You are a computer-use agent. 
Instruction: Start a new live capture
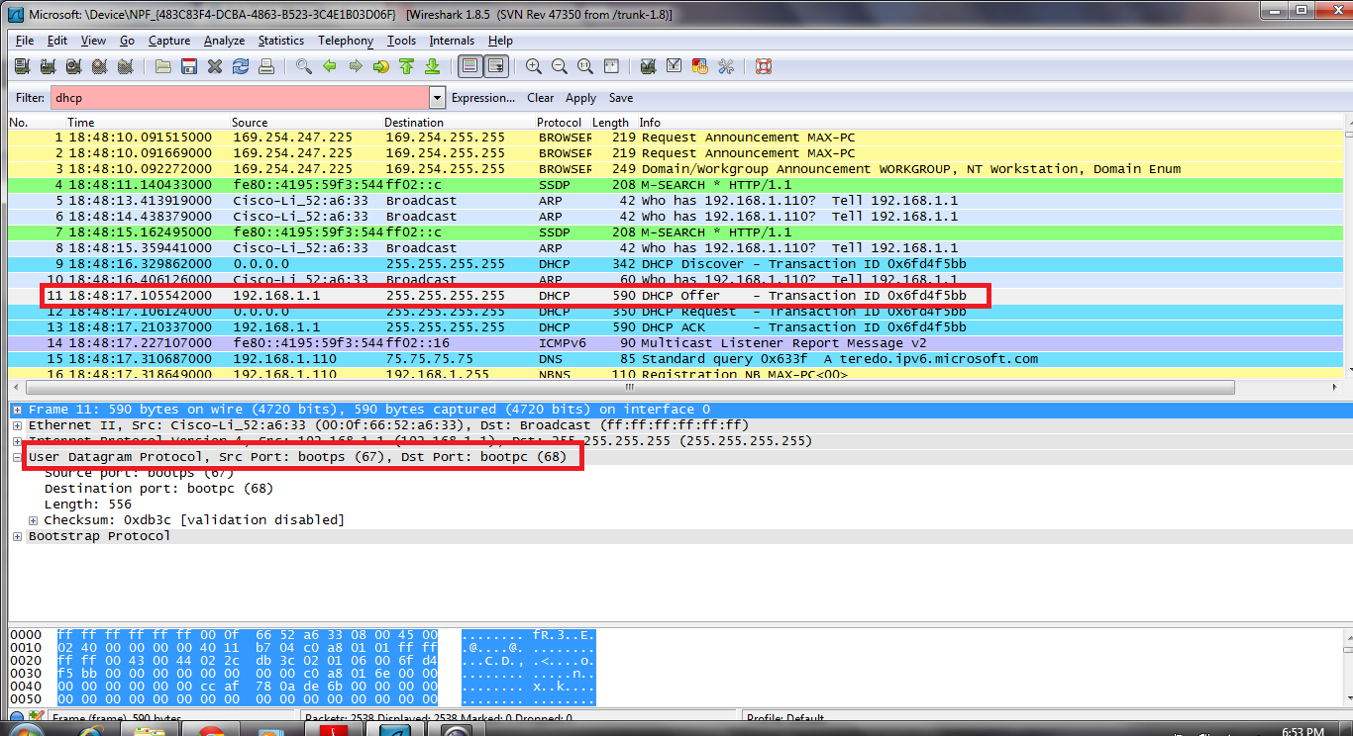point(73,66)
